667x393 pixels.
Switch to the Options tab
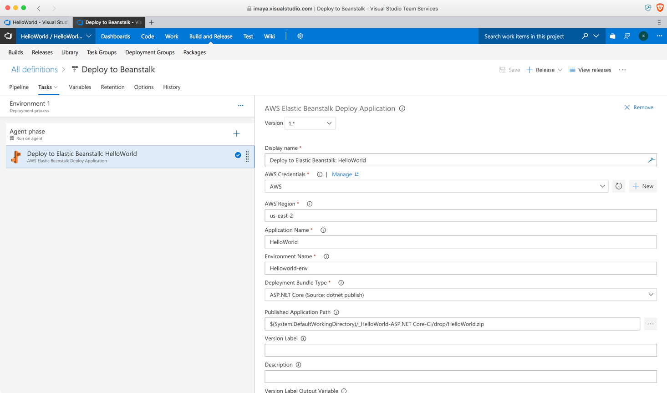pyautogui.click(x=144, y=87)
